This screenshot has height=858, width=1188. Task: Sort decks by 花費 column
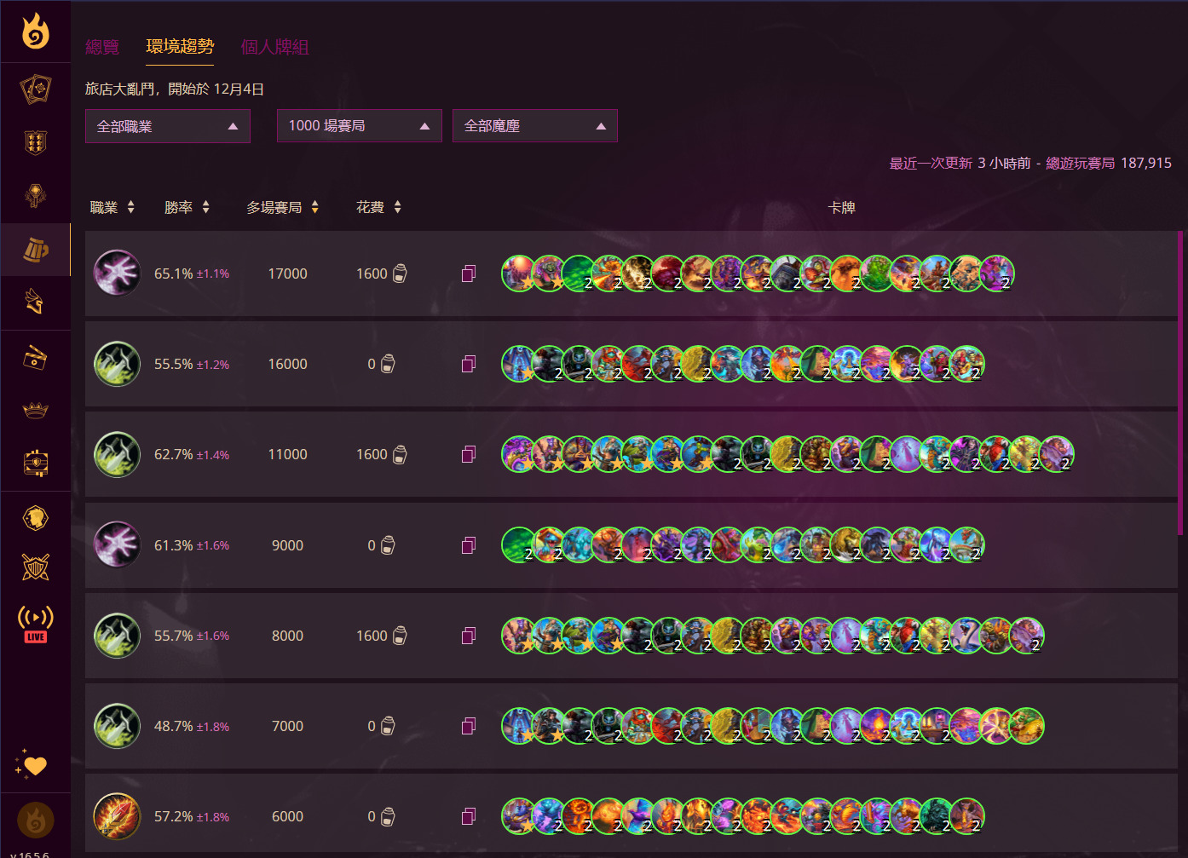coord(378,207)
